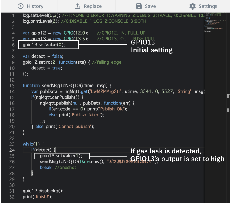Viewport: 231px width, 203px height.
Task: Click the Save button label
Action: click(150, 6)
